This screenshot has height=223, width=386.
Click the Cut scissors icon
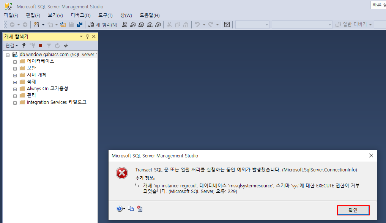(169, 25)
